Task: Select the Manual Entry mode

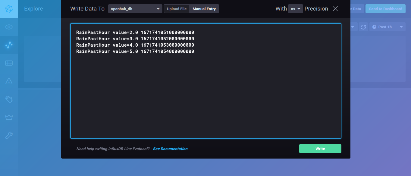Action: 204,9
